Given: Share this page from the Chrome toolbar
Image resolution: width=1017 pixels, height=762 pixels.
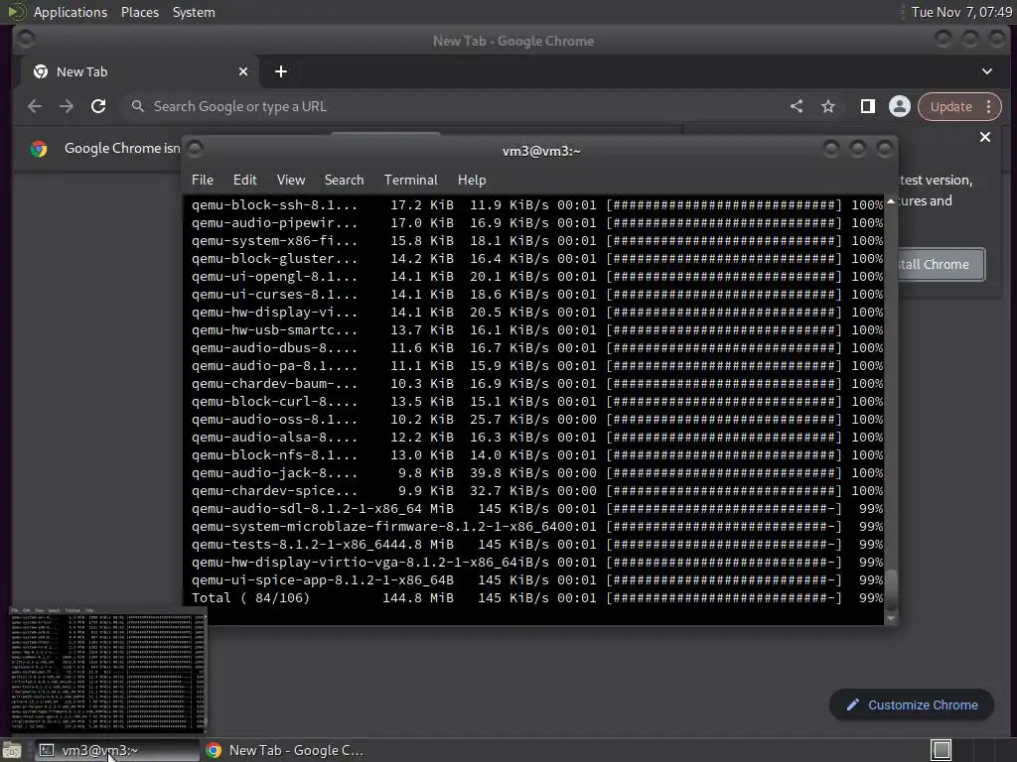Looking at the screenshot, I should pos(797,106).
